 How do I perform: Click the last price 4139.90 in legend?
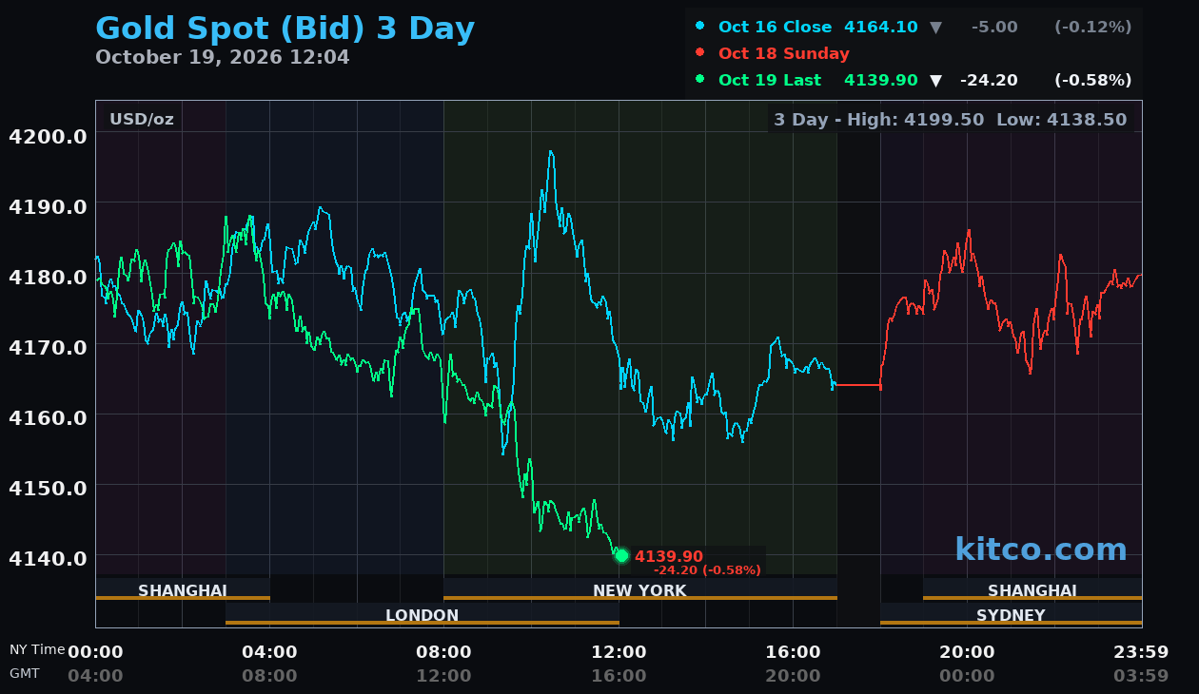(x=881, y=80)
